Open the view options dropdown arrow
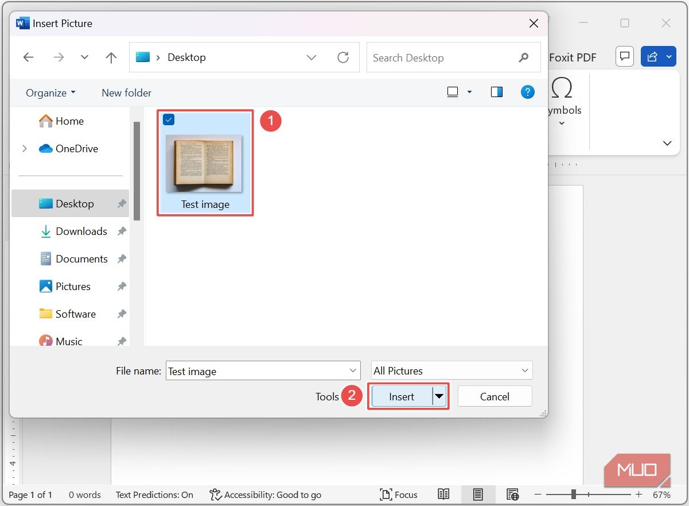The width and height of the screenshot is (689, 506). pyautogui.click(x=469, y=92)
